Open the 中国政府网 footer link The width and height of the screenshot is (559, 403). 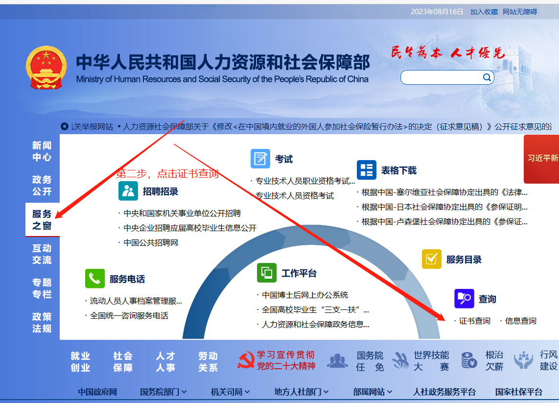pyautogui.click(x=97, y=392)
